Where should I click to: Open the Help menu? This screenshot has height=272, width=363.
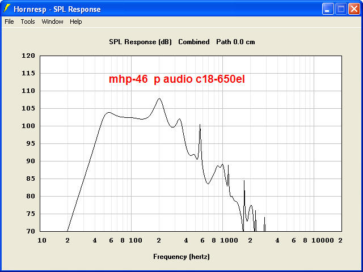point(75,22)
